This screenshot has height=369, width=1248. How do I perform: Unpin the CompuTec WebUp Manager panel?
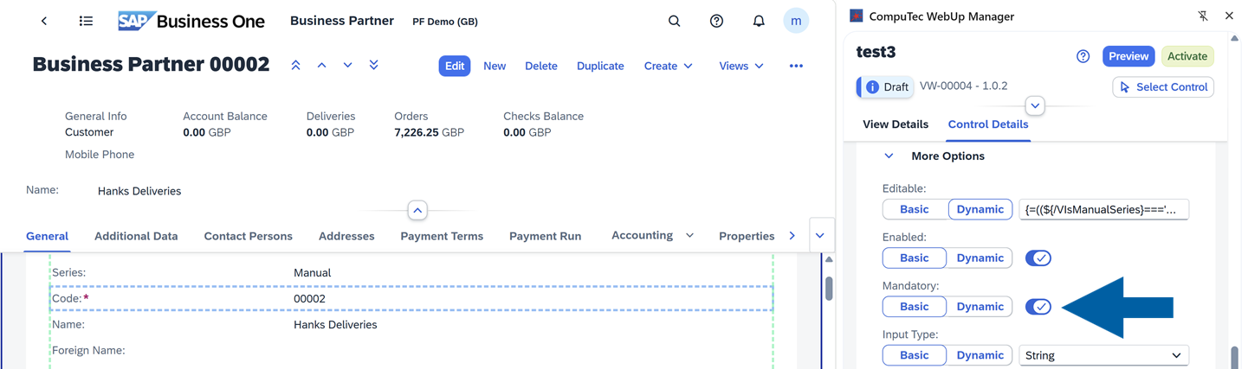pyautogui.click(x=1202, y=16)
